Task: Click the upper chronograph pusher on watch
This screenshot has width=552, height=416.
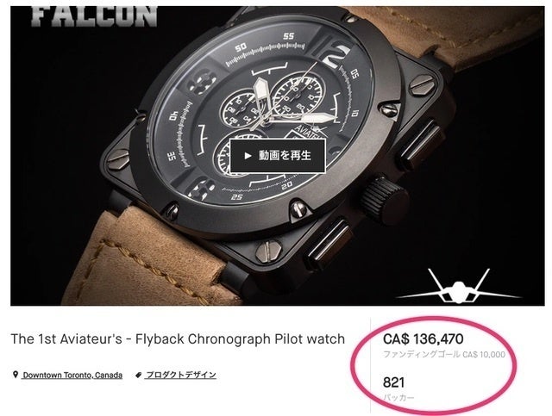Action: tap(421, 144)
